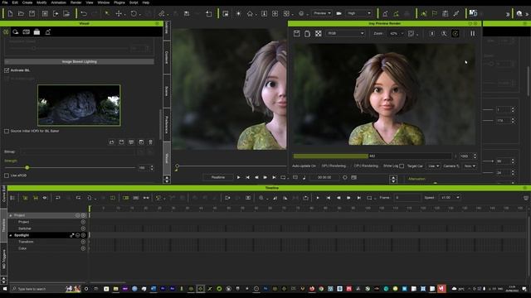Image resolution: width=531 pixels, height=298 pixels.
Task: Toggle visibility circle on the Color track
Action: pos(83,248)
